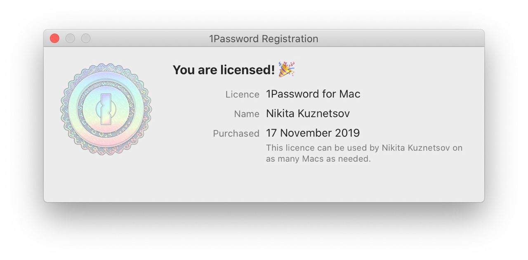
Task: Select the "1Password for Mac" licence value
Action: tap(313, 94)
